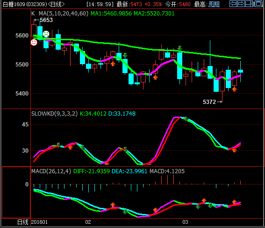The height and width of the screenshot is (228, 265).
Task: Click the MA2:5520.7301 value
Action: click(x=154, y=14)
